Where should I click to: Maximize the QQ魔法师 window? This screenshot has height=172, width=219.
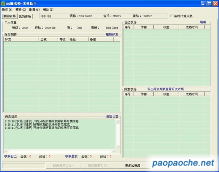click(209, 4)
